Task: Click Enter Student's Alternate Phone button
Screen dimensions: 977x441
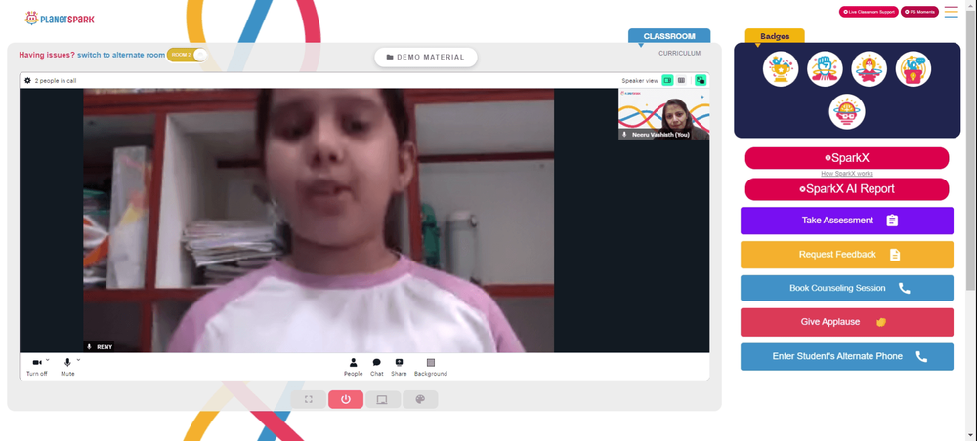Action: (847, 356)
